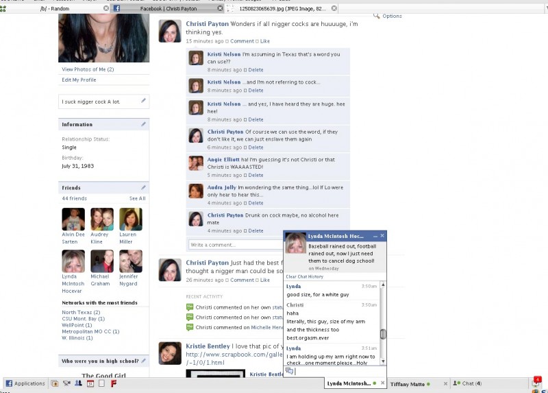Click the Options link at the top

point(392,16)
